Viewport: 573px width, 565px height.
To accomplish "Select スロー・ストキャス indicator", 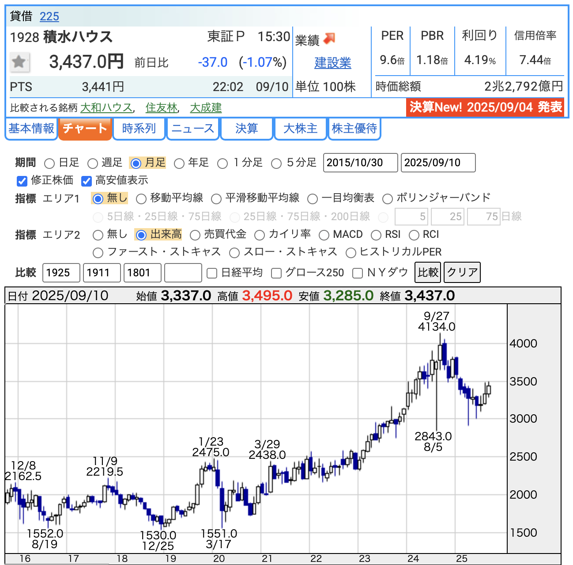I will click(x=234, y=253).
